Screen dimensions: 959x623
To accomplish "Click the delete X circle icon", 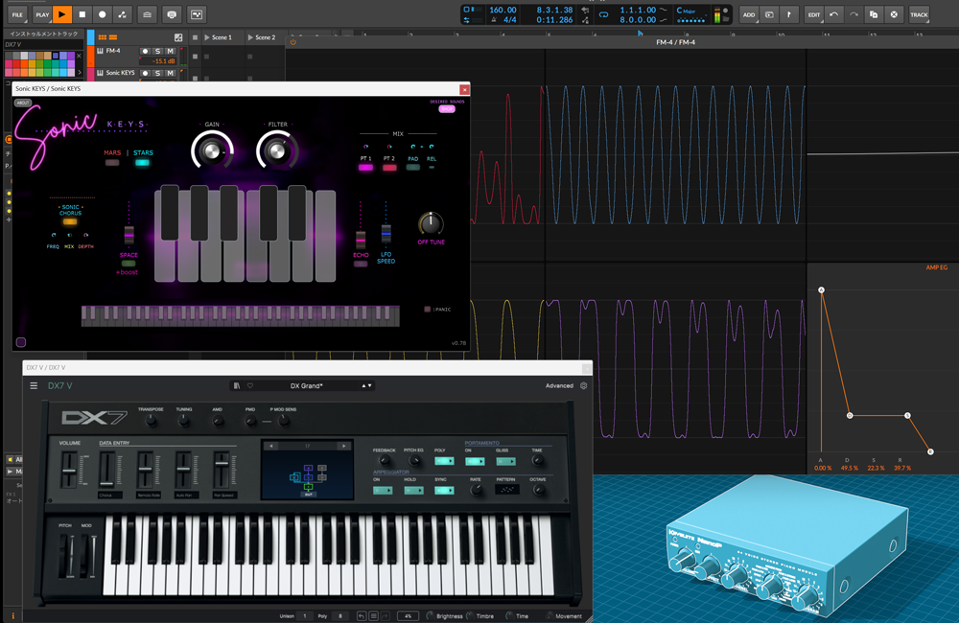I will [894, 14].
